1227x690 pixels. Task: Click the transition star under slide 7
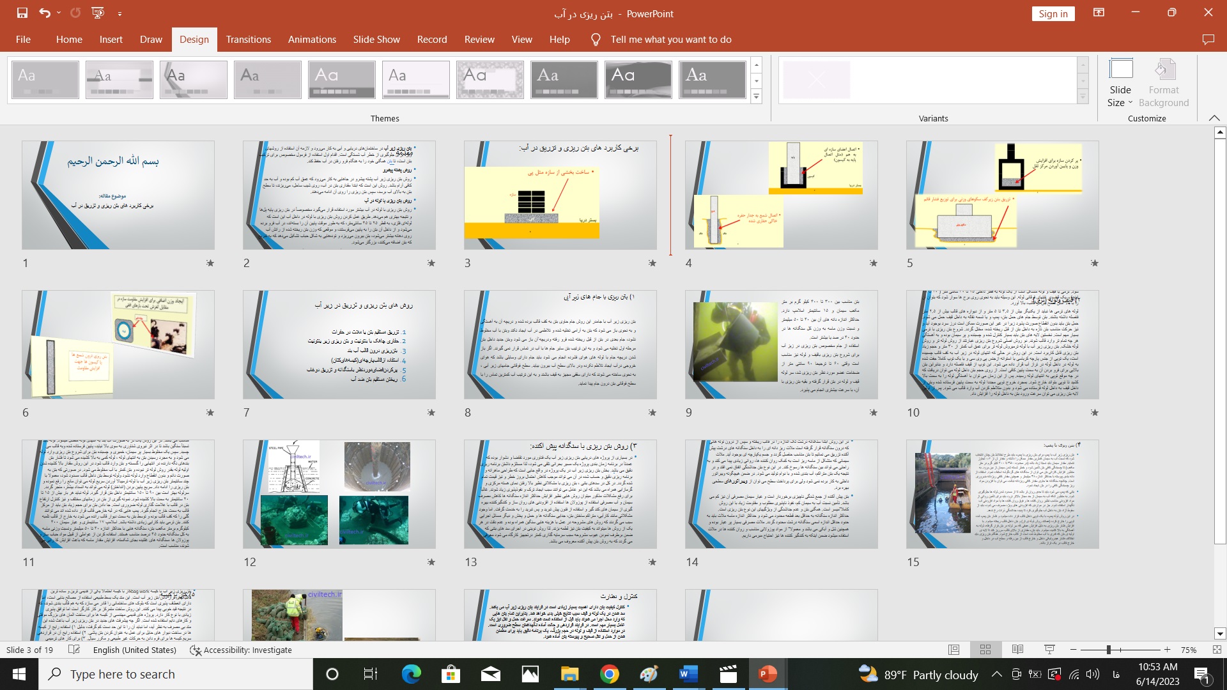(431, 413)
